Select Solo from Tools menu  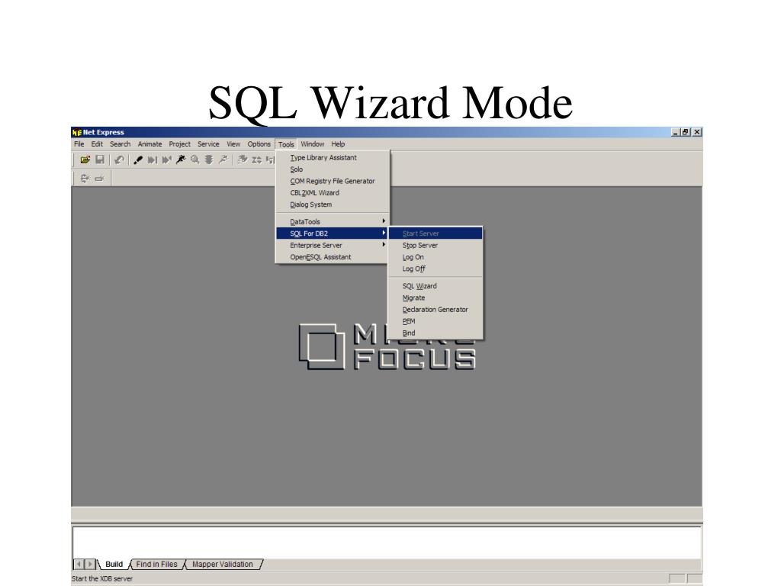333,169
